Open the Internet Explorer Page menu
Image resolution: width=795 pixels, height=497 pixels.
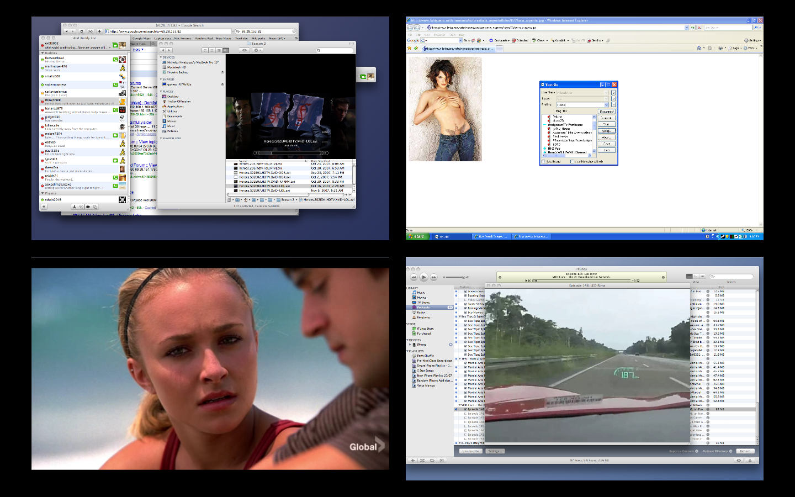click(735, 48)
